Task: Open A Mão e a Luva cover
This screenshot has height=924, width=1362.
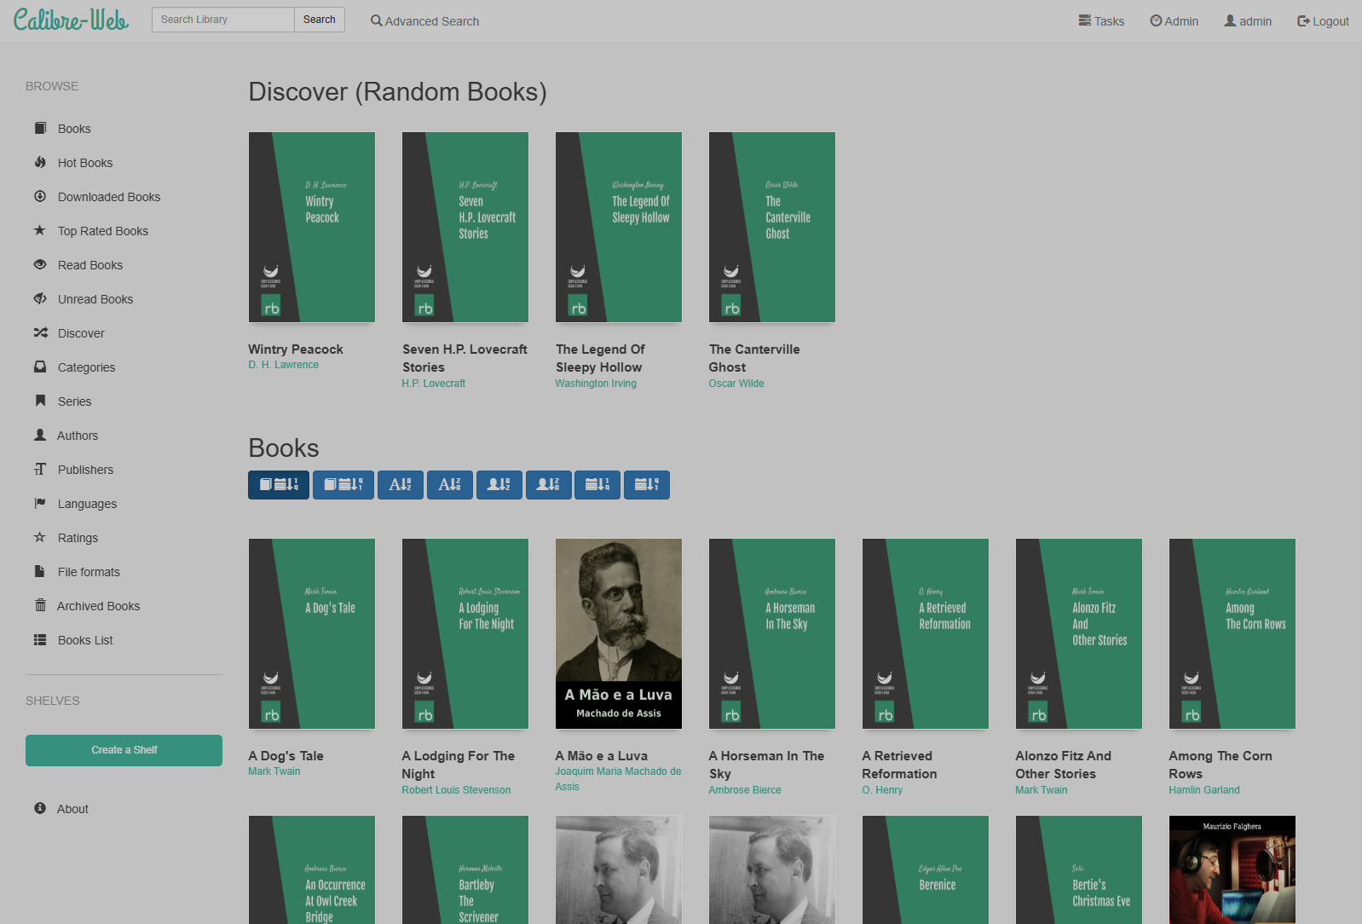Action: click(619, 633)
